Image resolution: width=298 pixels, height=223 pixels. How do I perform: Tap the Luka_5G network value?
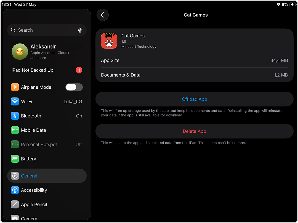tap(73, 102)
